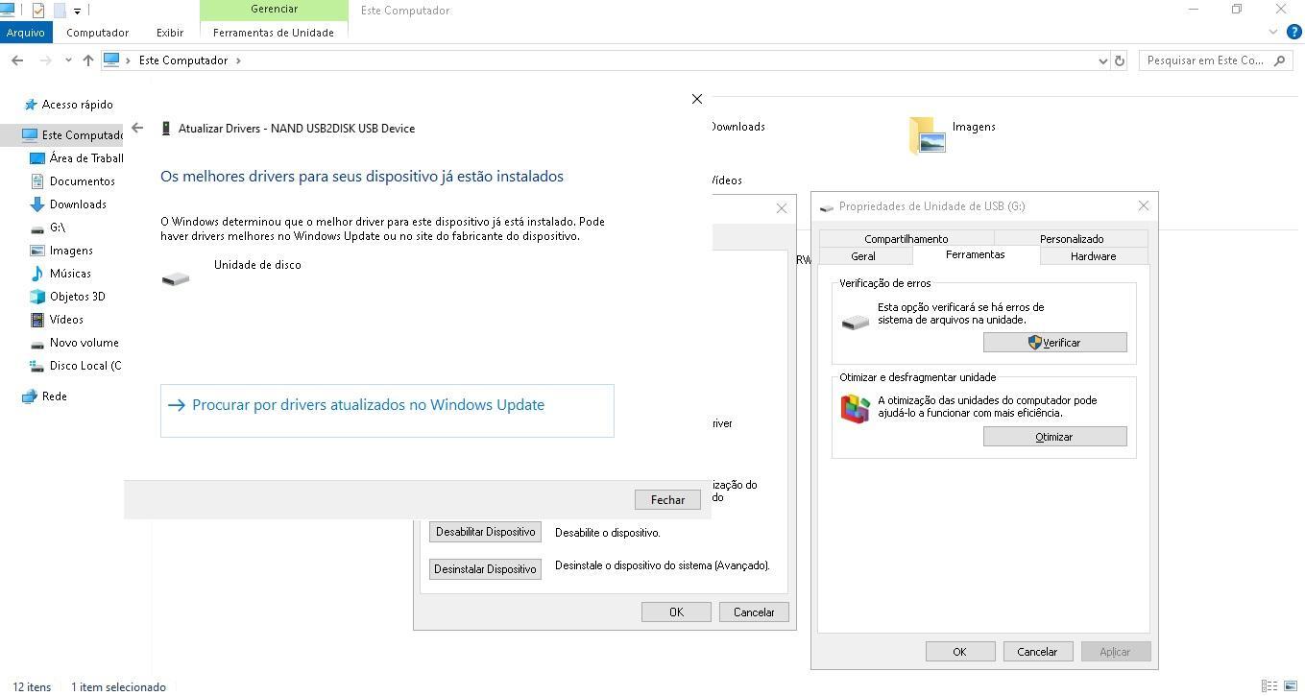Refresh the Este Computador view

point(1120,60)
